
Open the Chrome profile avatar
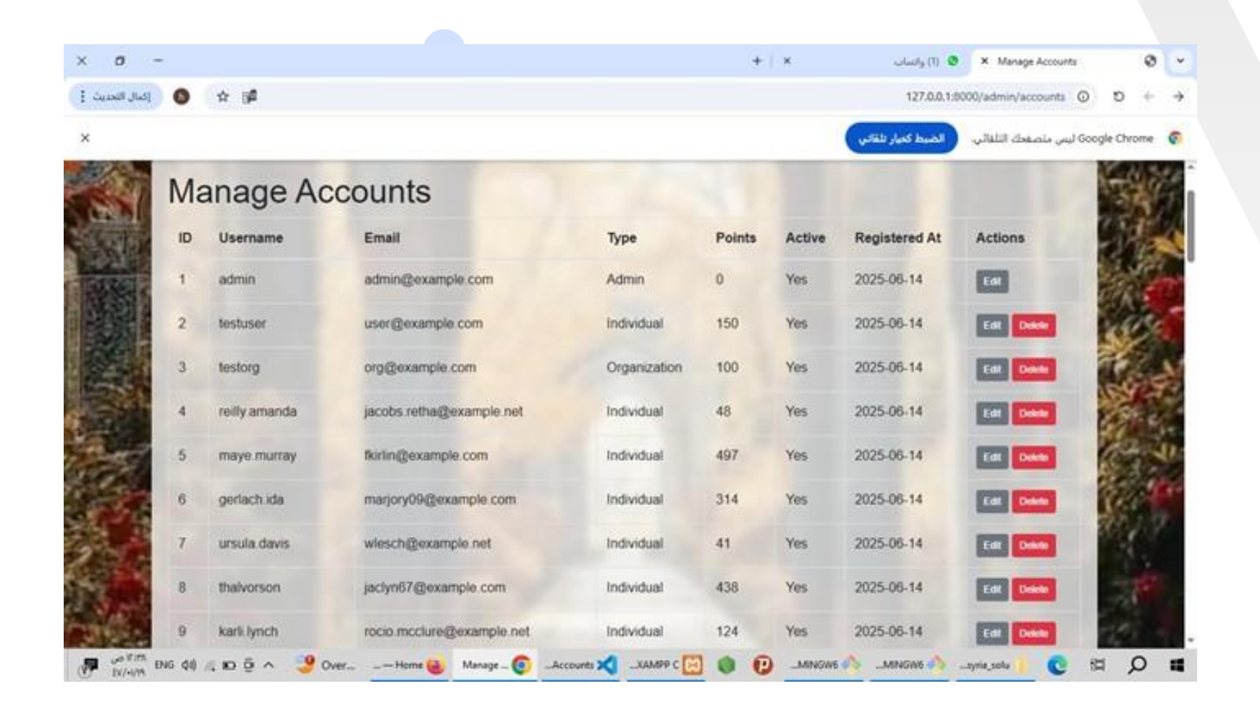pyautogui.click(x=182, y=96)
